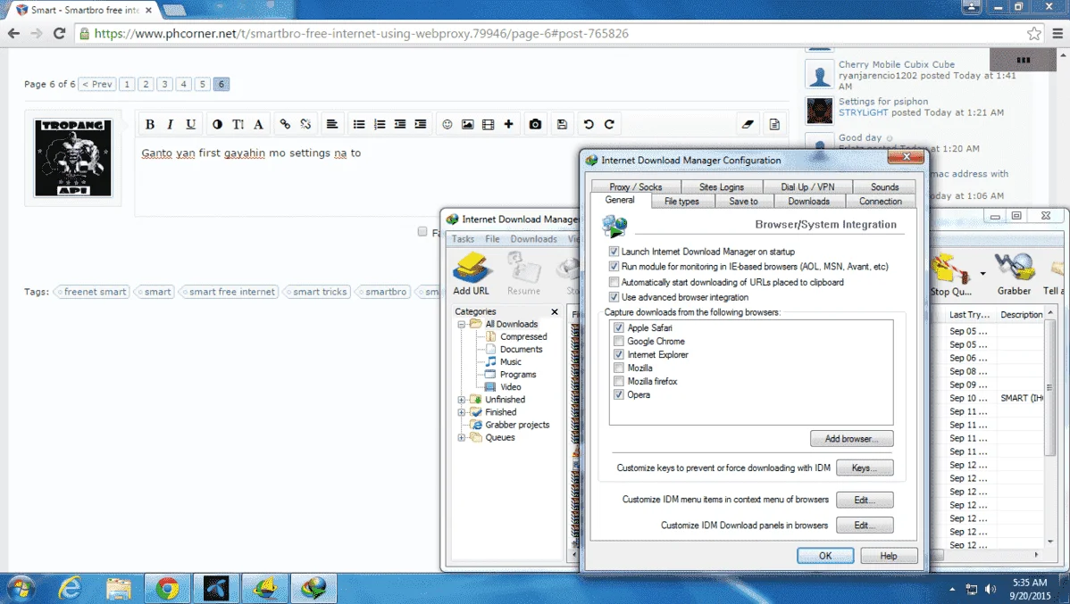Expand the Finished category node

pyautogui.click(x=462, y=412)
